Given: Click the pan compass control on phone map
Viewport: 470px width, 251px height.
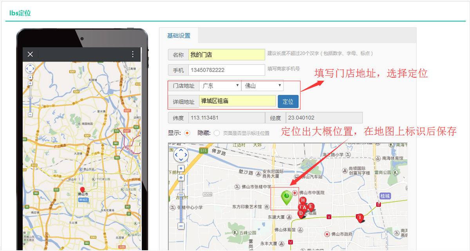Looking at the screenshot, I should coord(30,69).
